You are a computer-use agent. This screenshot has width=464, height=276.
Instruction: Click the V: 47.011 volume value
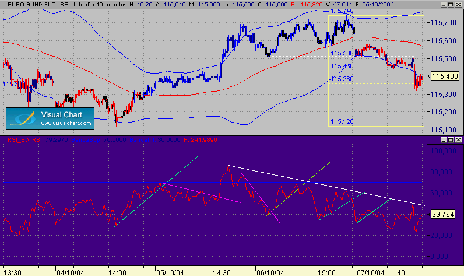[339, 5]
